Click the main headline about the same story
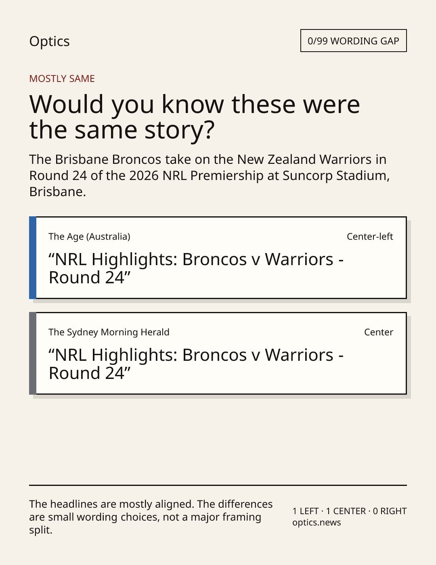Viewport: 436px width, 565px height. pyautogui.click(x=195, y=117)
